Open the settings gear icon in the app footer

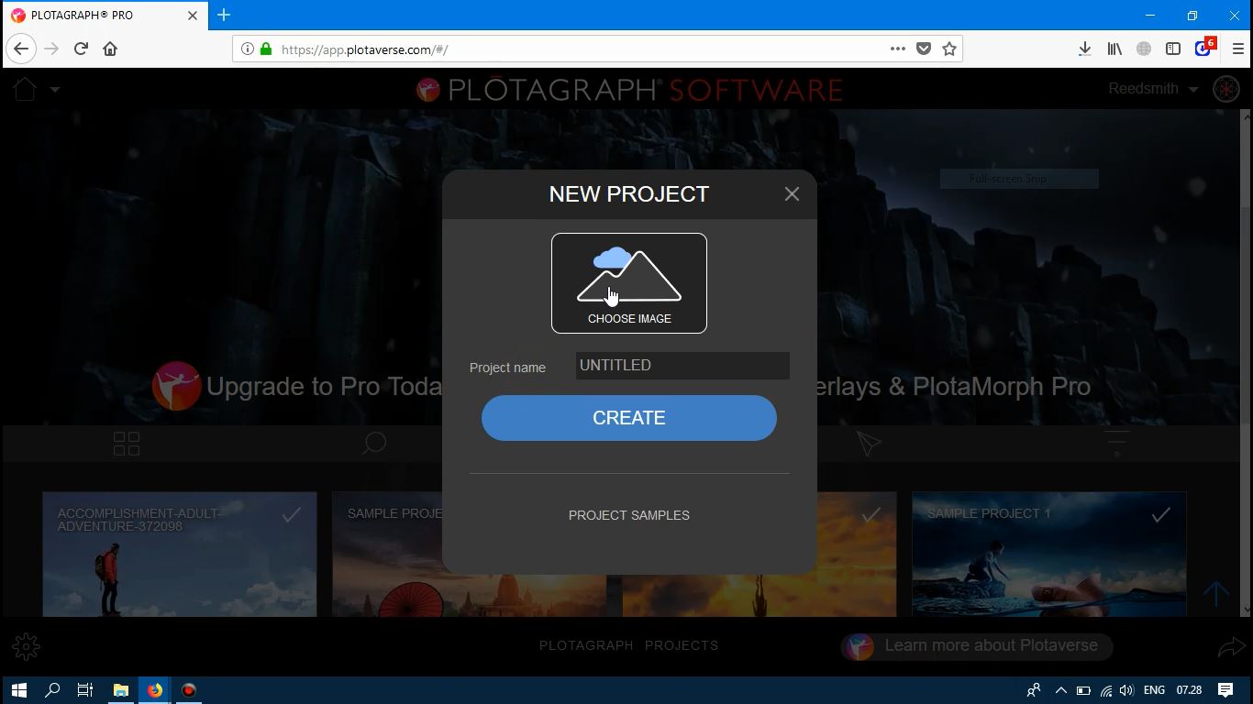point(26,647)
